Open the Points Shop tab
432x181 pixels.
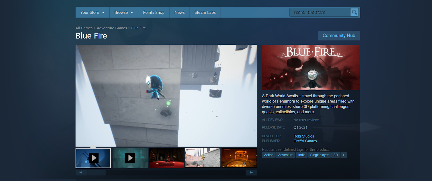[154, 12]
